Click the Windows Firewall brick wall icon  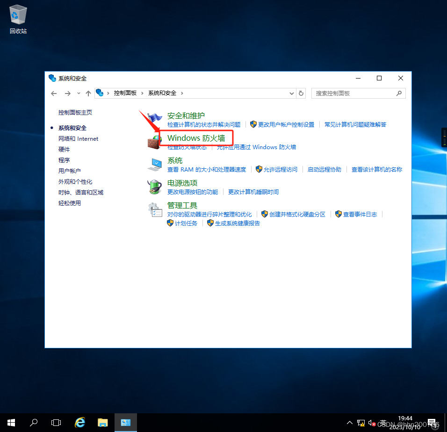pos(154,142)
